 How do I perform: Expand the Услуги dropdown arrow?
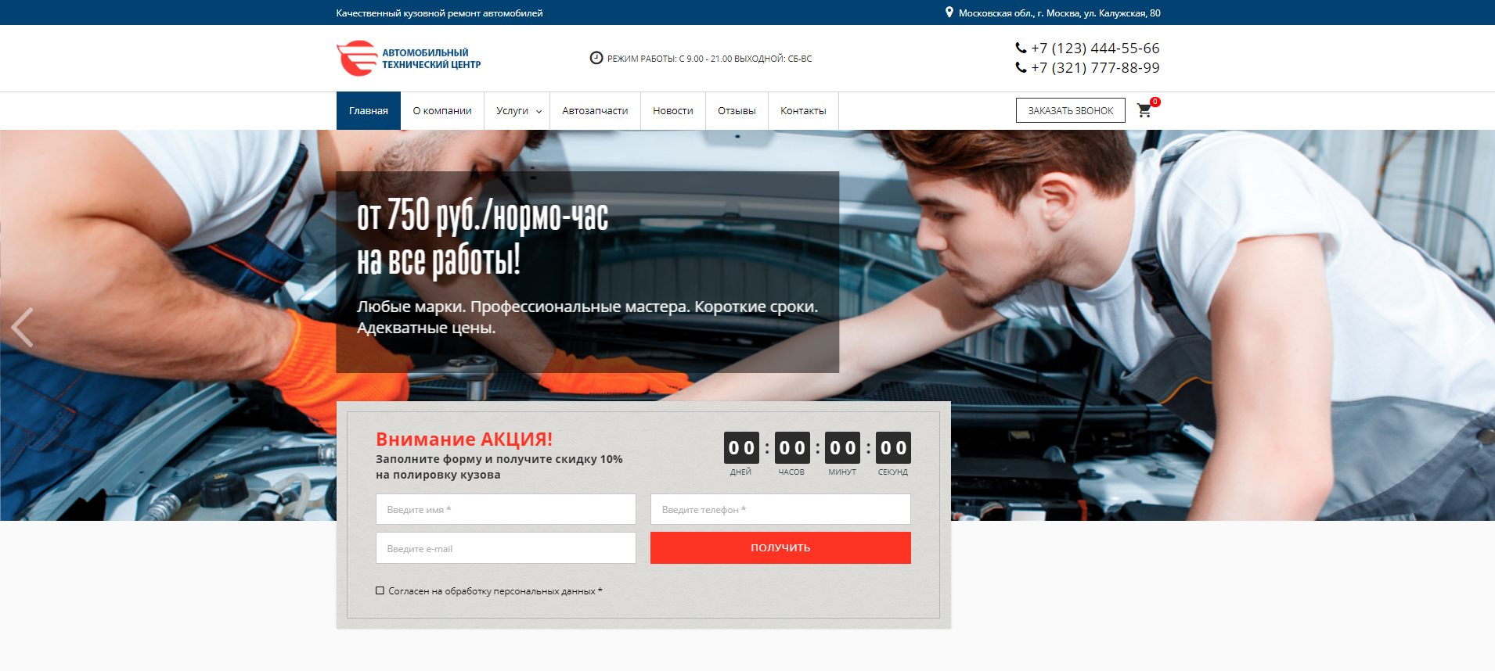tap(539, 112)
